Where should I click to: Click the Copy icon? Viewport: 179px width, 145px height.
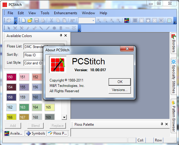click(58, 20)
